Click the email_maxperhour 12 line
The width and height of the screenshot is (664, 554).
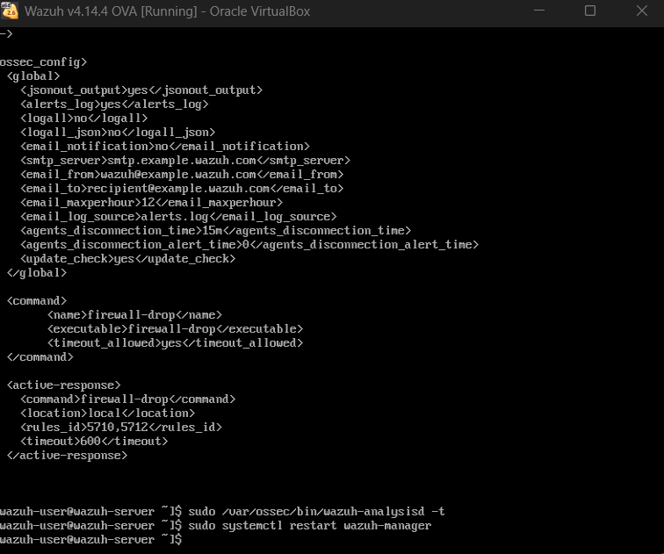(x=151, y=202)
